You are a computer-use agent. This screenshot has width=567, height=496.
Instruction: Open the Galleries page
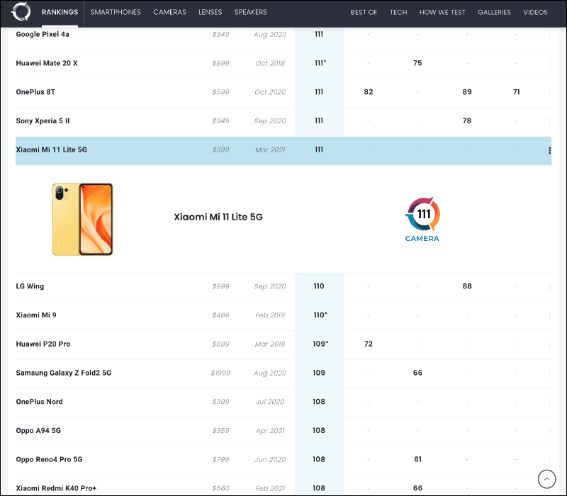[x=494, y=12]
